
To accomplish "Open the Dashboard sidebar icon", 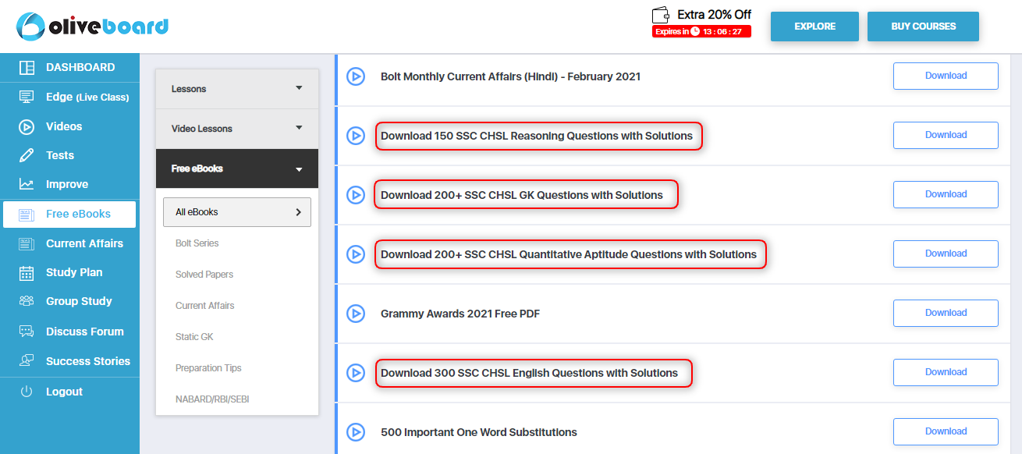I will pyautogui.click(x=27, y=67).
